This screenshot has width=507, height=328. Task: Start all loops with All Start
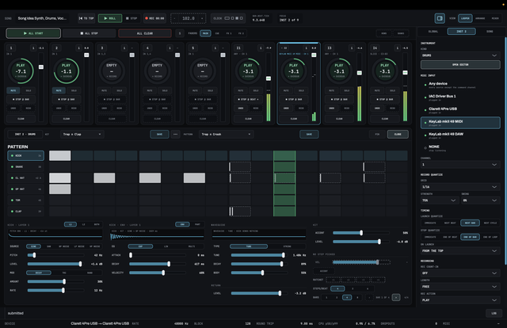33,33
